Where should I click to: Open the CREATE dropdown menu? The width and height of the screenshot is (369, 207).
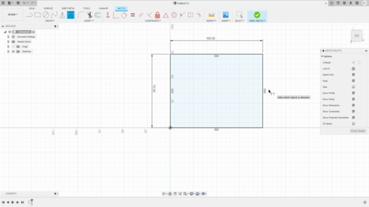[x=50, y=21]
